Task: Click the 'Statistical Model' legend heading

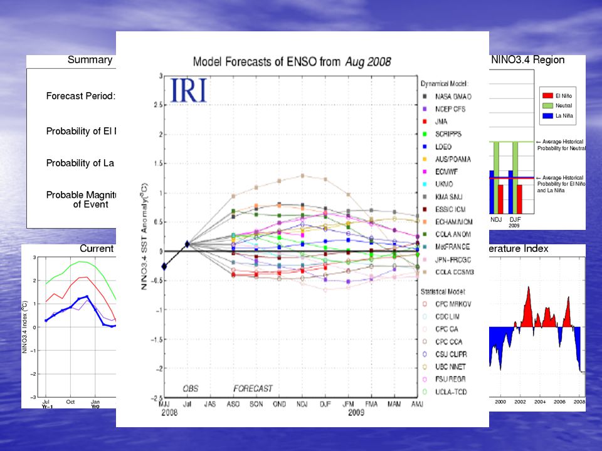Action: click(x=443, y=292)
